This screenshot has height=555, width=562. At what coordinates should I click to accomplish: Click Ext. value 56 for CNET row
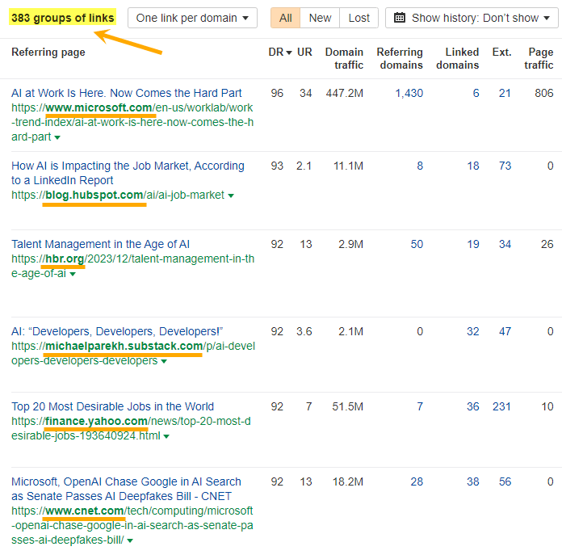pos(505,481)
